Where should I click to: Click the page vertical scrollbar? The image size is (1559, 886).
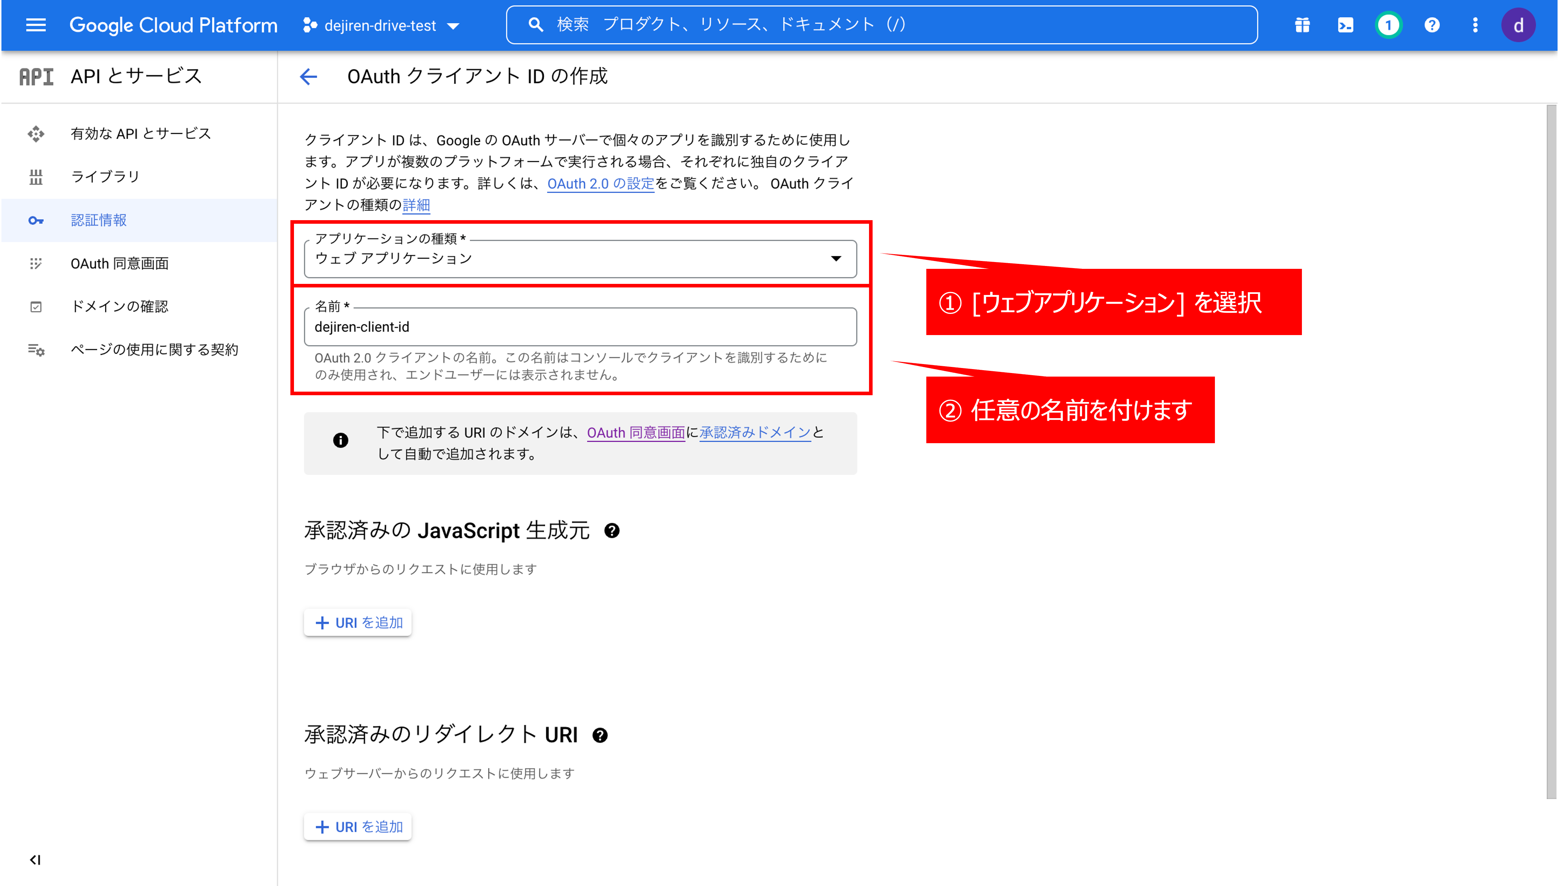coord(1551,451)
